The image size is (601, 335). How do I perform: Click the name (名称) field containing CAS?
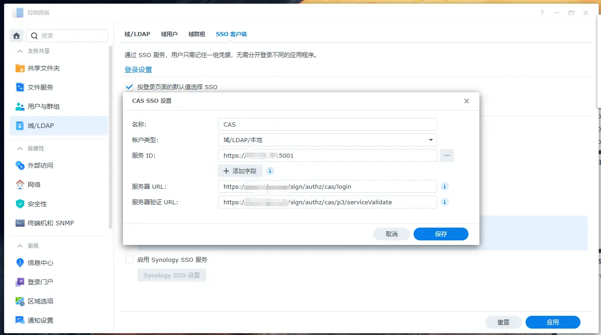coord(327,124)
